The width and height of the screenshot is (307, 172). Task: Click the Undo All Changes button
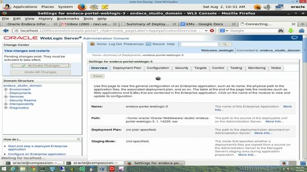[40, 72]
